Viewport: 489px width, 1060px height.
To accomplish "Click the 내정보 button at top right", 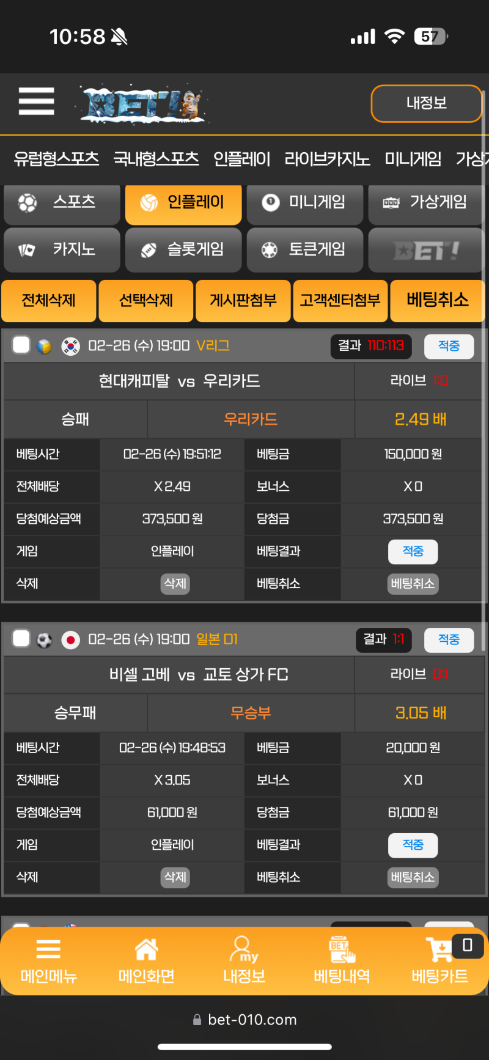I will click(427, 103).
